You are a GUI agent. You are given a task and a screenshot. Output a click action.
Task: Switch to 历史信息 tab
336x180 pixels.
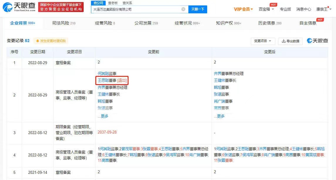[x=270, y=23]
